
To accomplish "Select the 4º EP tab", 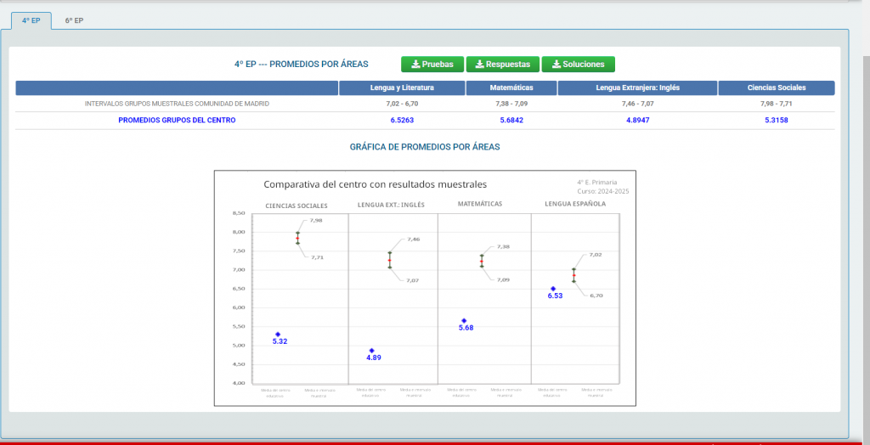I will coord(31,20).
